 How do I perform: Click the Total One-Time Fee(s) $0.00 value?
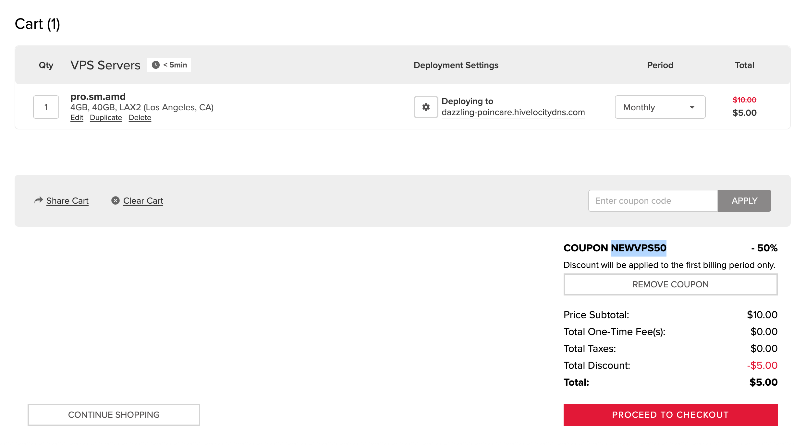pyautogui.click(x=764, y=332)
